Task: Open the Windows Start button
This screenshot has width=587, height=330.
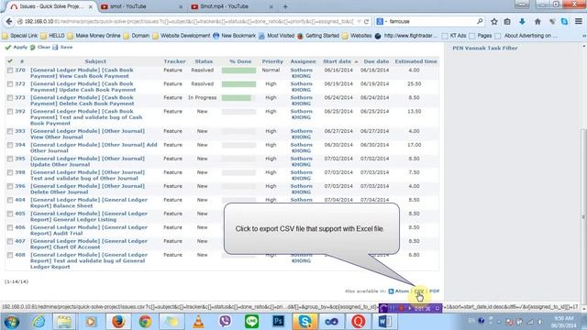Action: (12, 322)
